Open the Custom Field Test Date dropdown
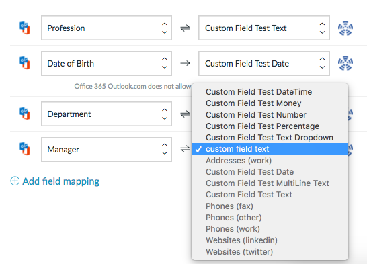This screenshot has height=264, width=367. [x=264, y=63]
